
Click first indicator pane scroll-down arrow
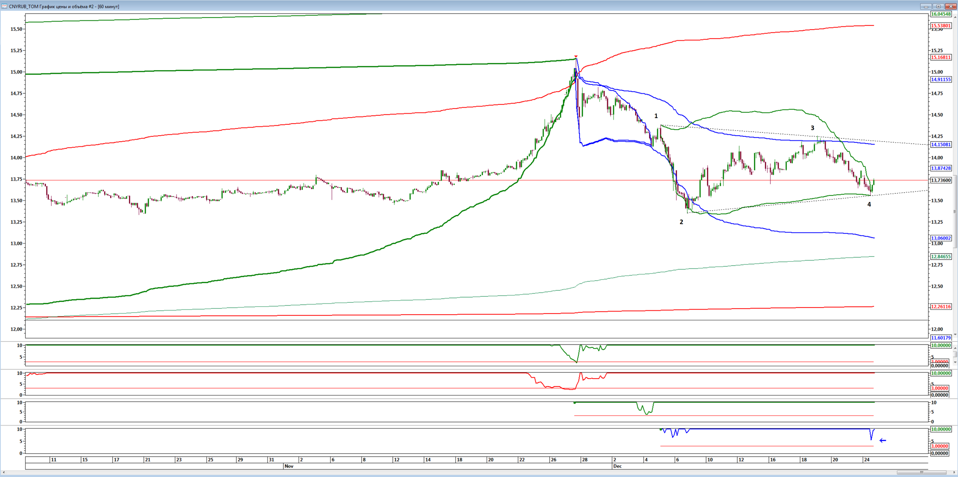(955, 362)
